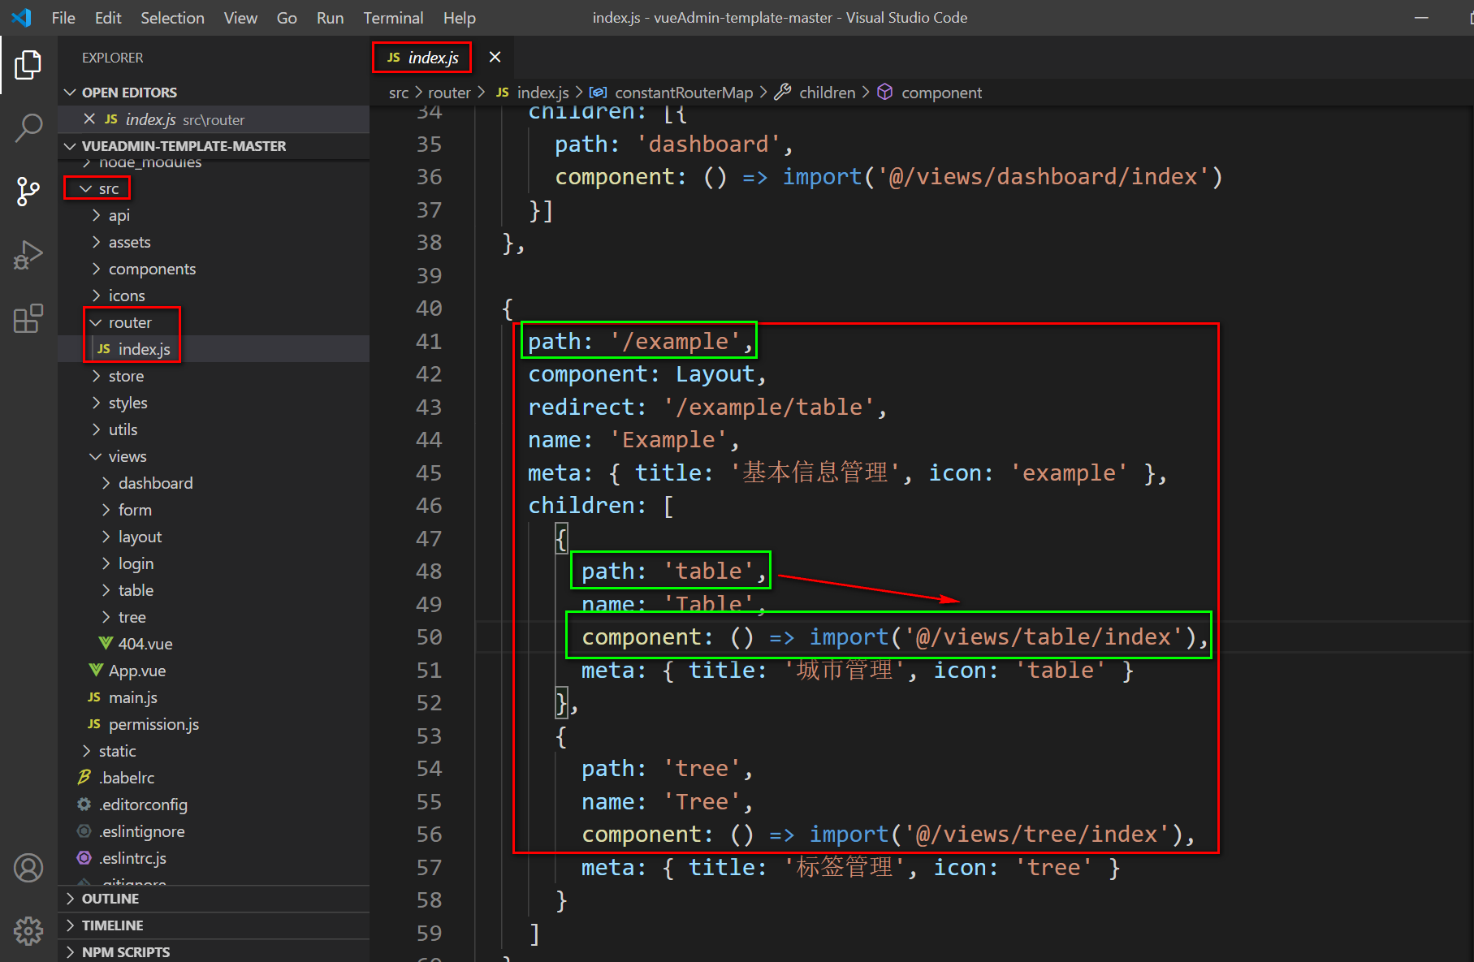This screenshot has width=1474, height=962.
Task: Open the Accounts menu icon
Action: click(28, 868)
